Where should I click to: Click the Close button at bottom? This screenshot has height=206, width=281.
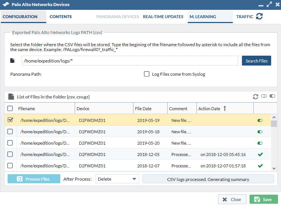pos(232,199)
